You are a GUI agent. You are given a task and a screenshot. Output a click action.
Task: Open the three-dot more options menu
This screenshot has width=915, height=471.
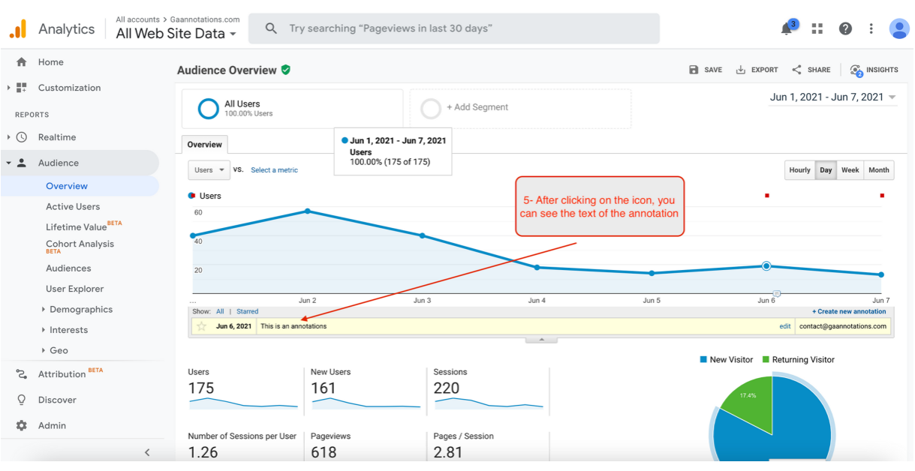pyautogui.click(x=871, y=28)
